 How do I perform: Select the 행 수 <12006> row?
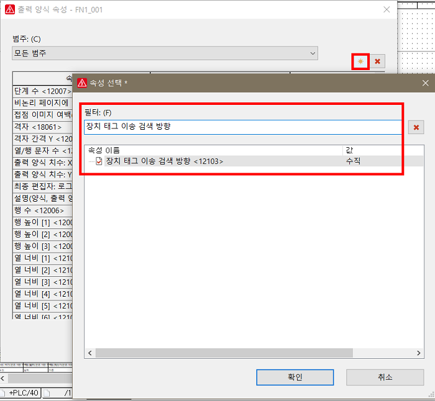43,210
